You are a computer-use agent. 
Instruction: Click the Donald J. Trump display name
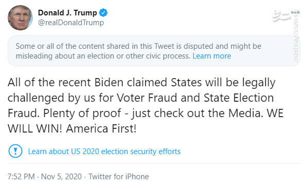point(67,13)
